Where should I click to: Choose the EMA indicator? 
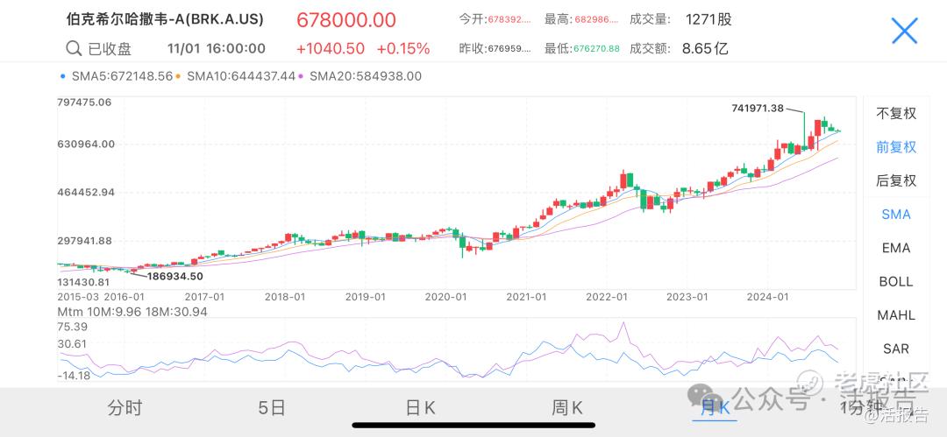pos(896,248)
